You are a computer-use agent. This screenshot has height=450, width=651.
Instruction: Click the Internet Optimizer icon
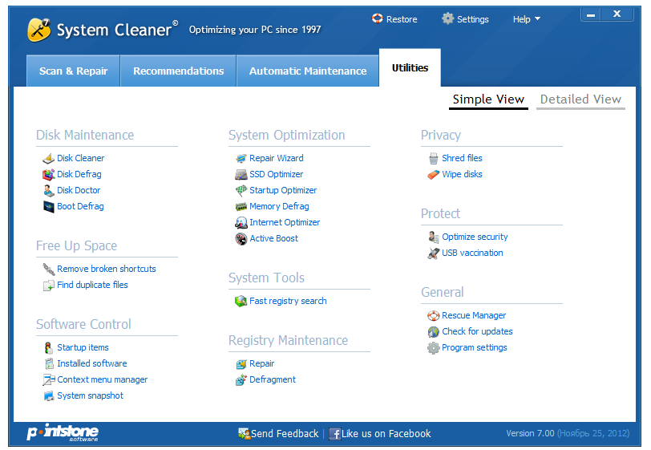pos(241,223)
